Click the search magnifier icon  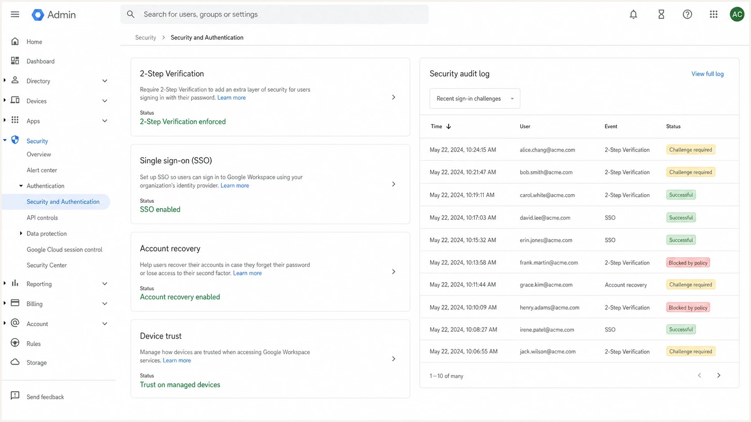click(131, 14)
